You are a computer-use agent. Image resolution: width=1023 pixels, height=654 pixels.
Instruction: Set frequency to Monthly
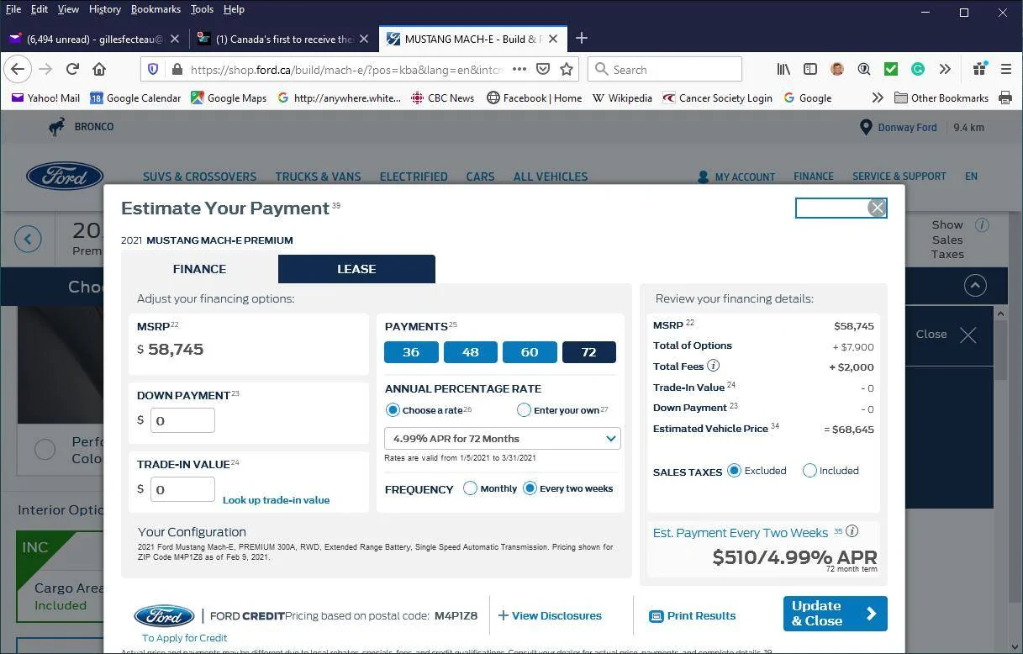tap(470, 488)
